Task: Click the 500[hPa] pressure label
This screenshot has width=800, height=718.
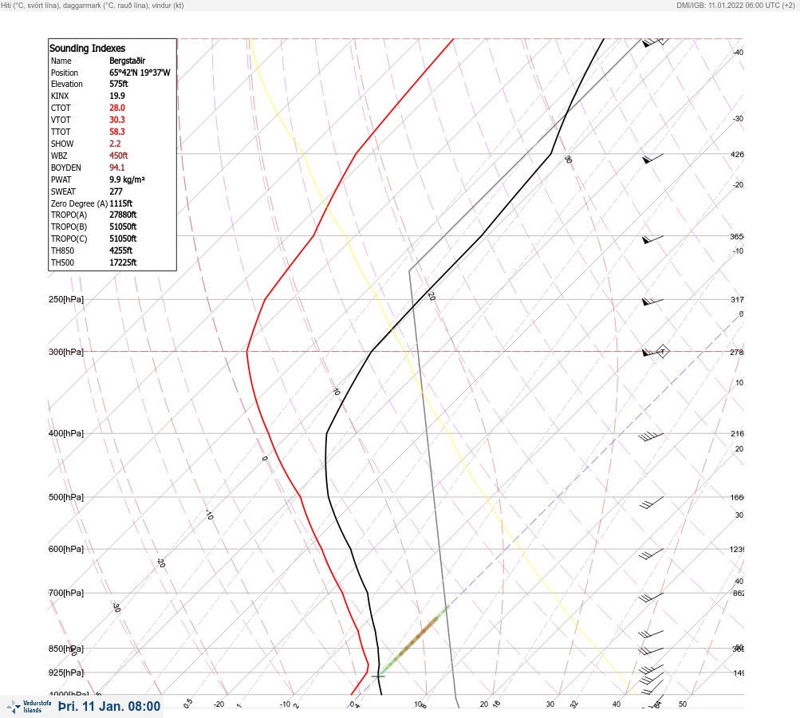Action: point(66,497)
